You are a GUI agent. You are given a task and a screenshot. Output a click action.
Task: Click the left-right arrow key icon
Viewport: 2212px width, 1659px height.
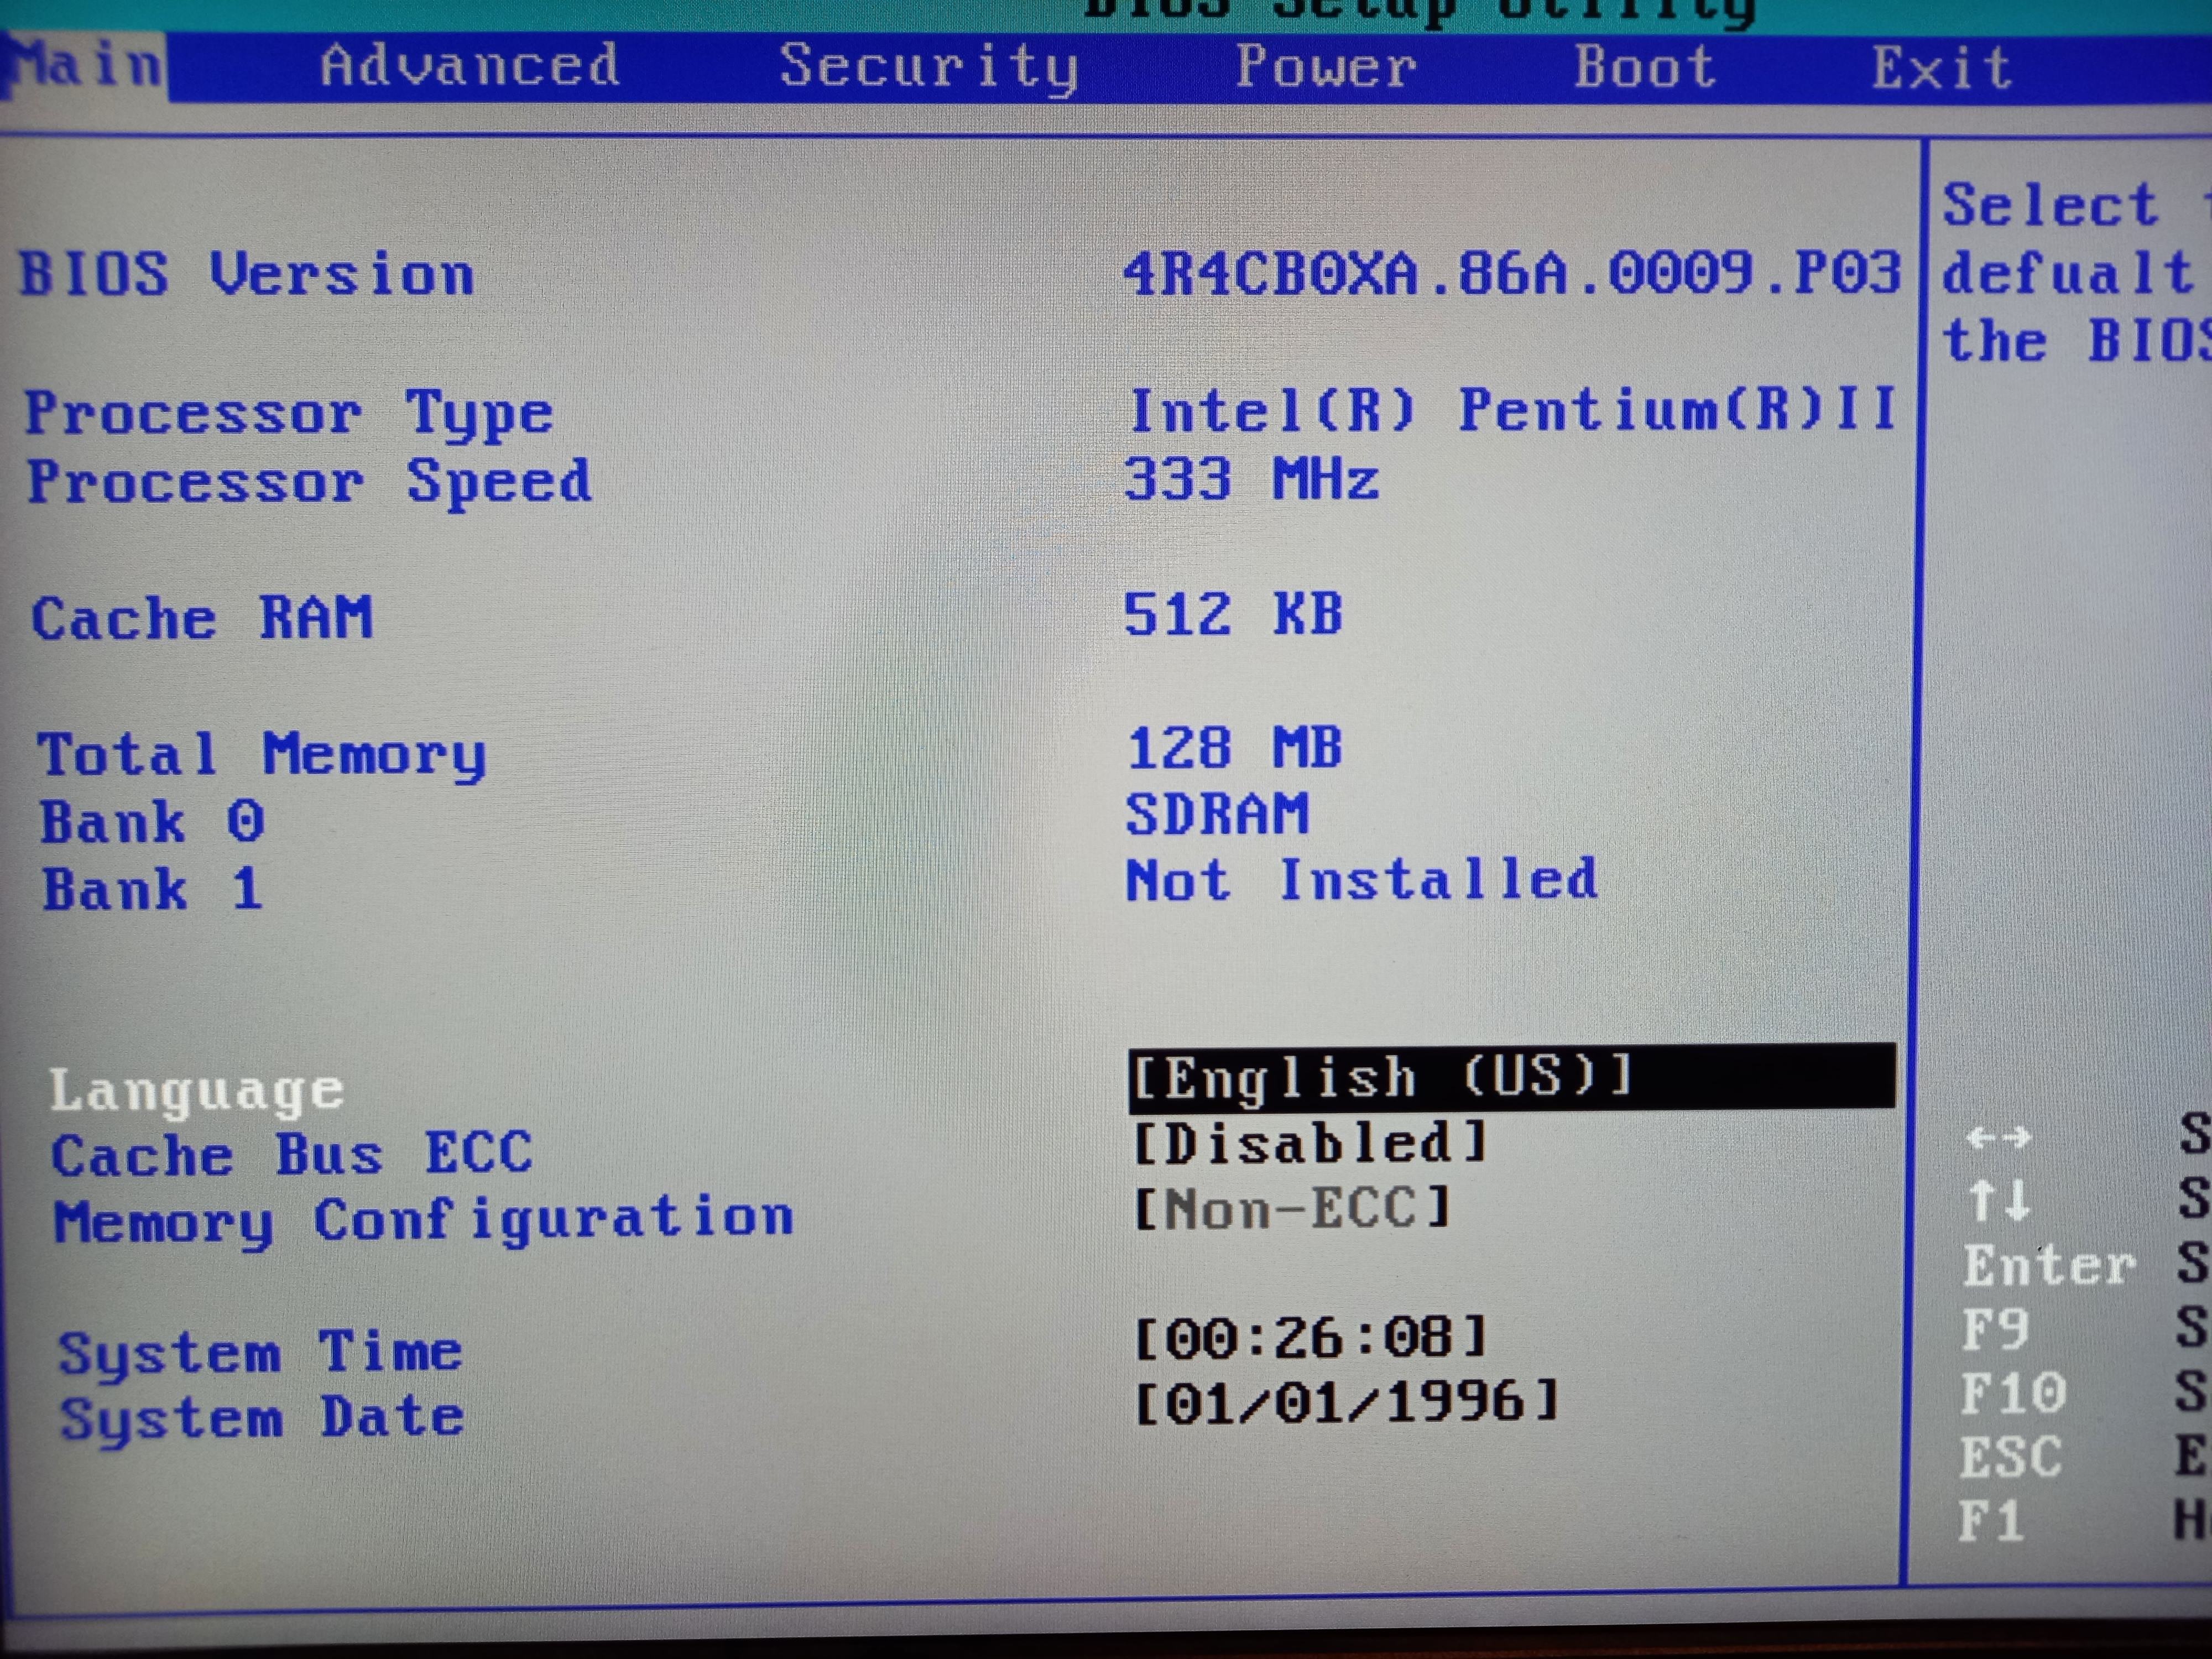[1998, 1137]
